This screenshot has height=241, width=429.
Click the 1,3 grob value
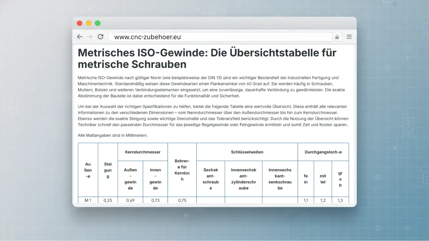click(340, 200)
